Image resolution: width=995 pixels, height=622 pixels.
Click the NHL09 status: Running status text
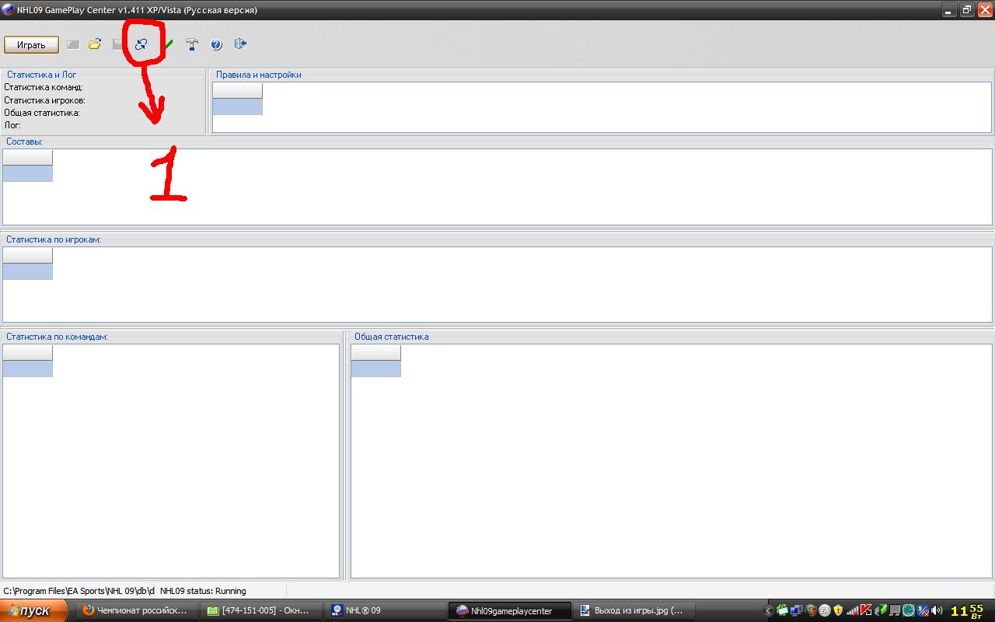(203, 591)
